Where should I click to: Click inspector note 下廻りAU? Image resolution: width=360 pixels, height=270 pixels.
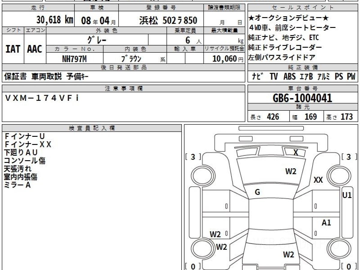pyautogui.click(x=21, y=153)
